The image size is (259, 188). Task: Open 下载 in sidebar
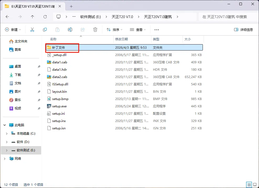click(15, 75)
